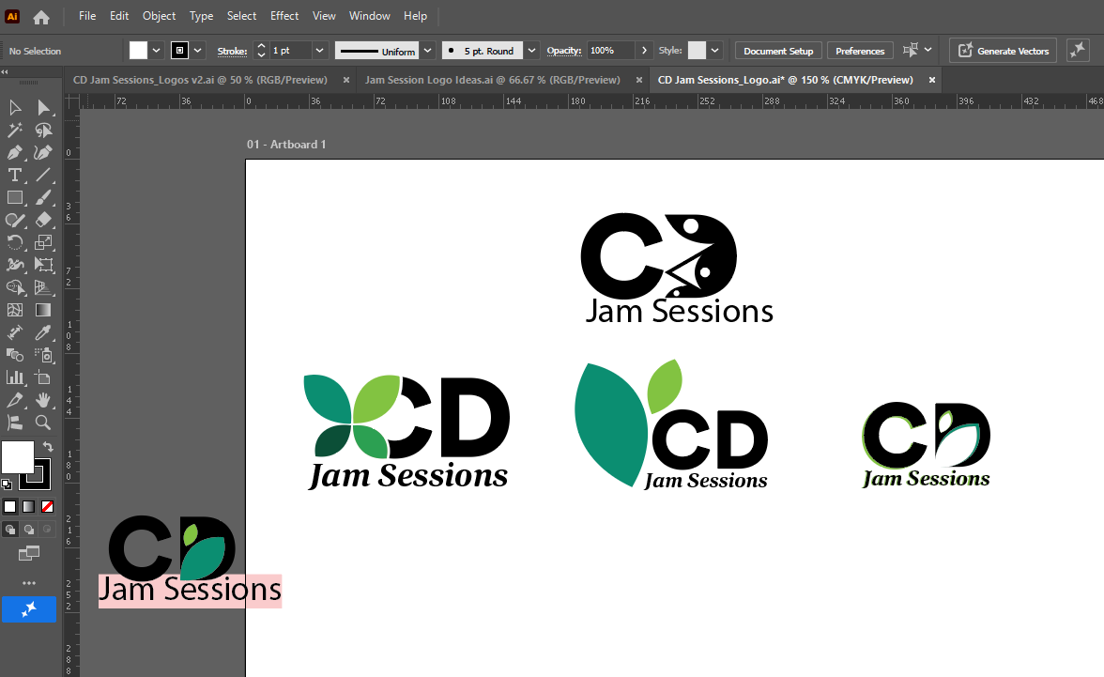Open the Object menu
The height and width of the screenshot is (677, 1104).
click(x=160, y=16)
